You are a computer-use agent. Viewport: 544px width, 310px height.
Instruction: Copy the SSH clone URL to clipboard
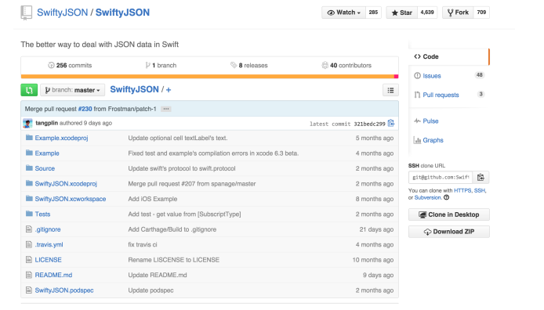point(481,178)
